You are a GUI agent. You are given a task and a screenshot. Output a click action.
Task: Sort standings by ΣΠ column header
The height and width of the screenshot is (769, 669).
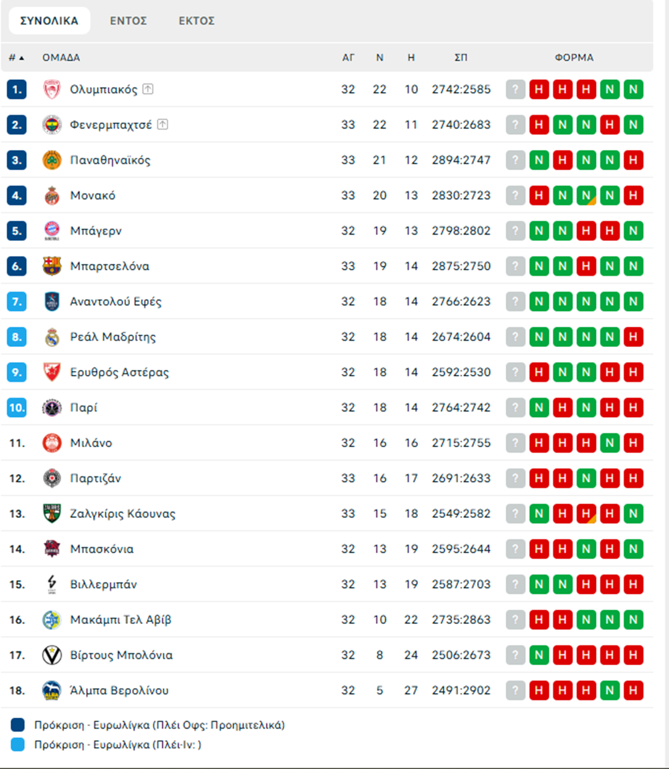coord(460,57)
